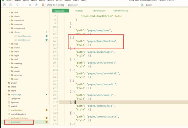The image size is (188, 128).
Task: Click the star bookmark toolbar icon
Action: click(30, 5)
